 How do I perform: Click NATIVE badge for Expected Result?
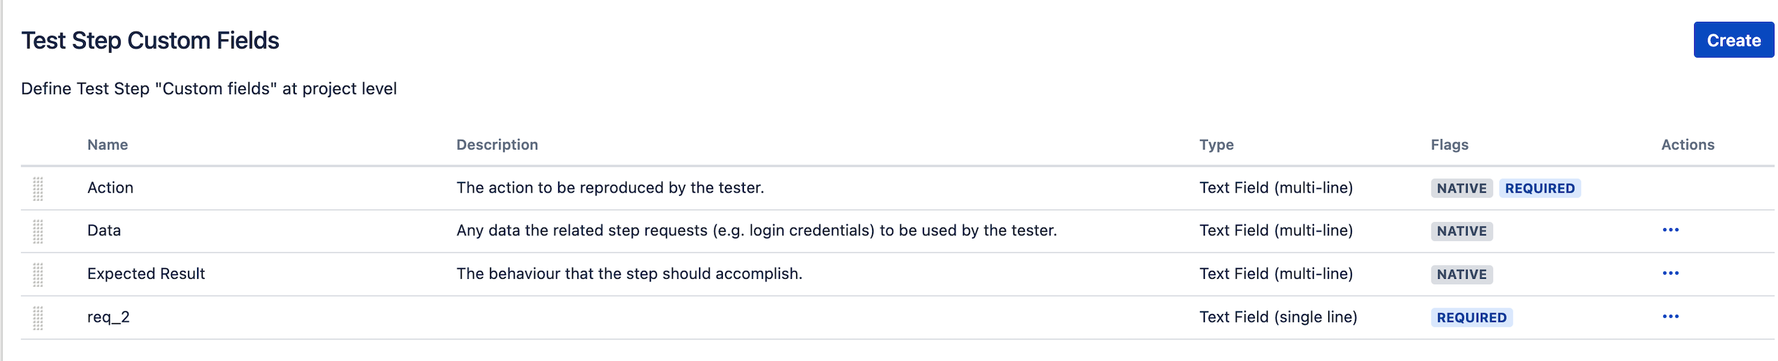(x=1461, y=275)
